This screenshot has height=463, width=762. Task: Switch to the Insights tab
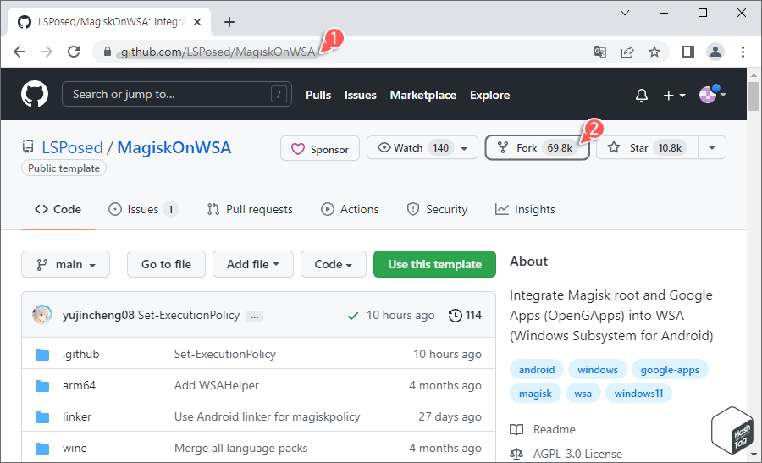click(x=525, y=209)
